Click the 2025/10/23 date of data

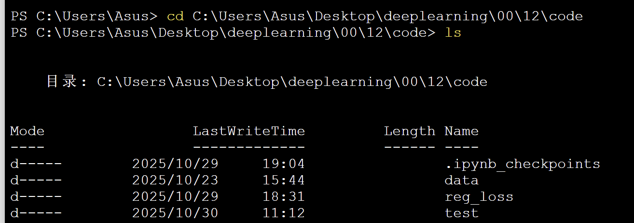(175, 181)
